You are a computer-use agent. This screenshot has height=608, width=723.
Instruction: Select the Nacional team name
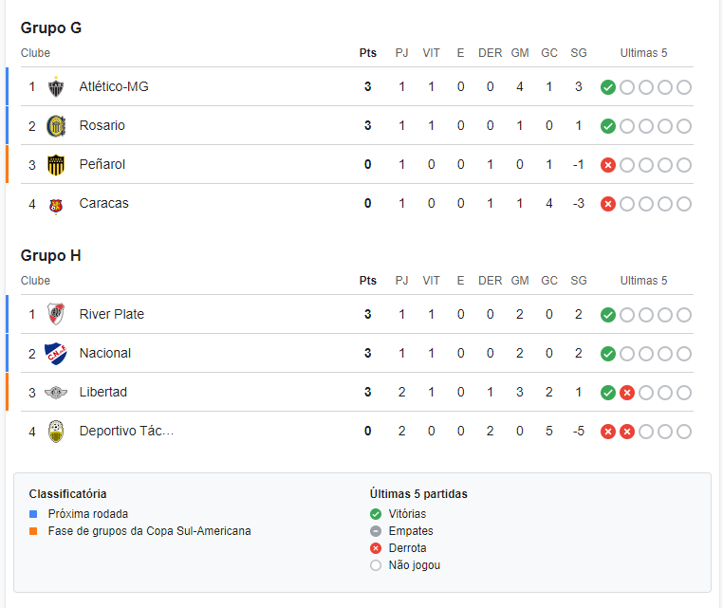point(105,353)
